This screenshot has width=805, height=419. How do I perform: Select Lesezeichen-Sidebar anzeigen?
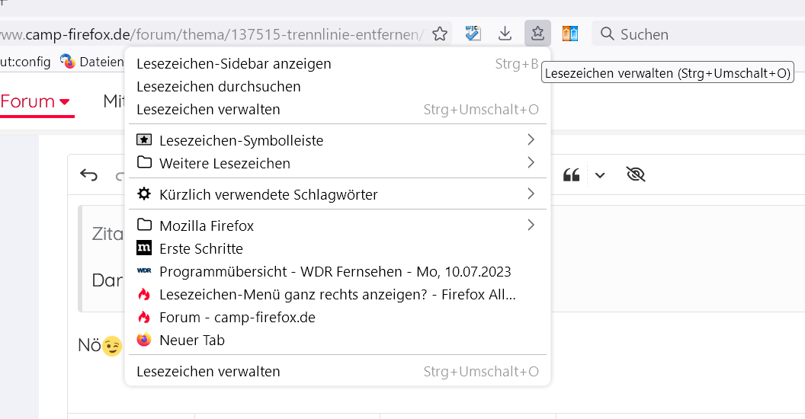point(233,64)
